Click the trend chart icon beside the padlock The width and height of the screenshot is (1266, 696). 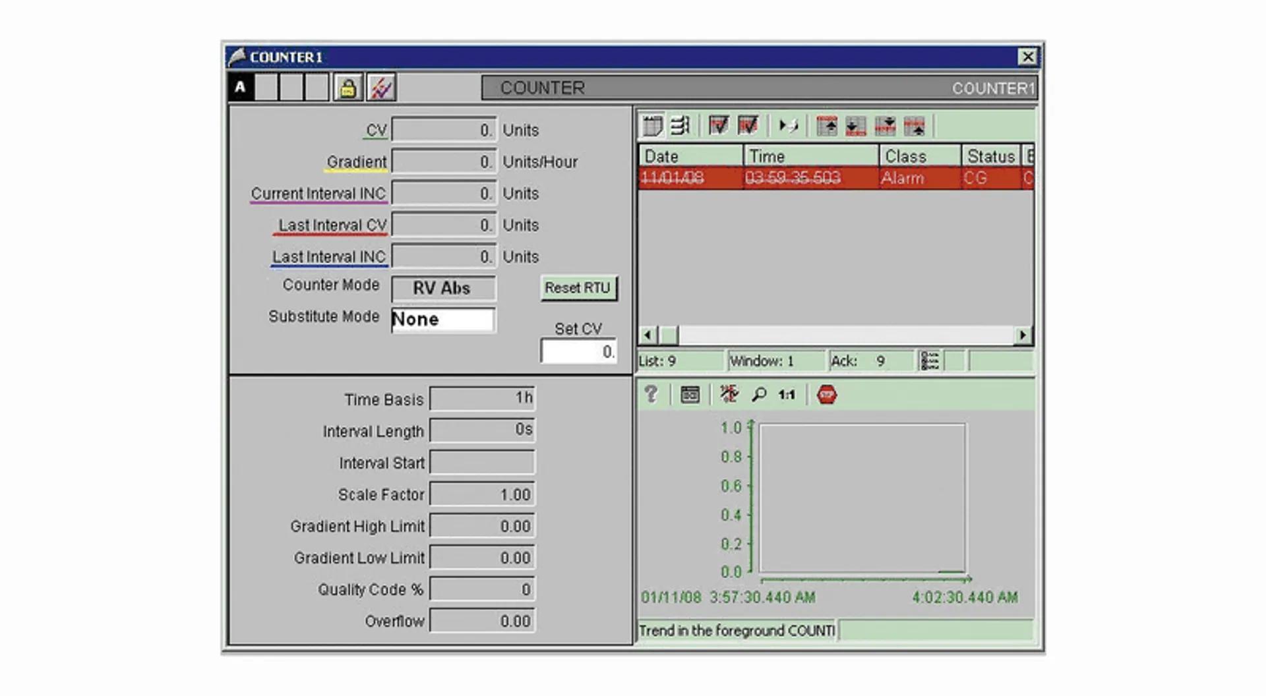point(381,88)
